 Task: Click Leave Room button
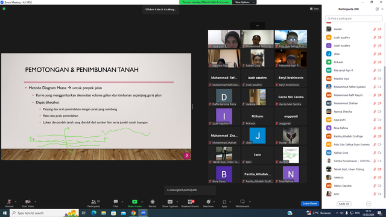click(x=309, y=204)
